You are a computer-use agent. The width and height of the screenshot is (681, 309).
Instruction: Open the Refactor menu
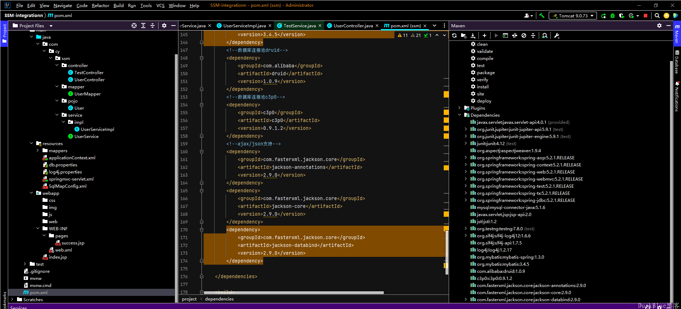(100, 5)
